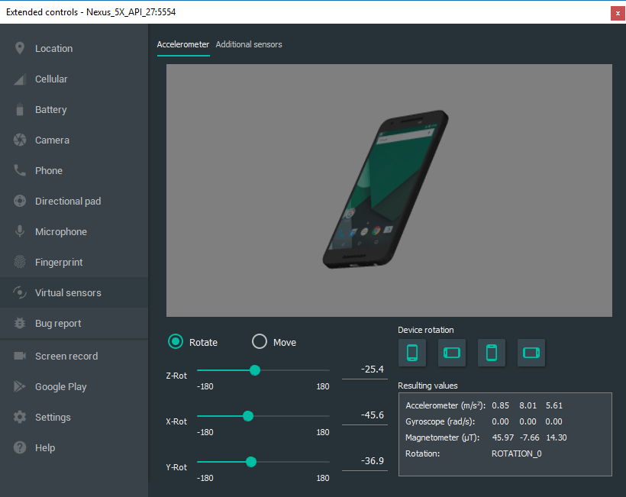The height and width of the screenshot is (497, 626).
Task: Click the Z-Rot slider handle
Action: click(255, 370)
